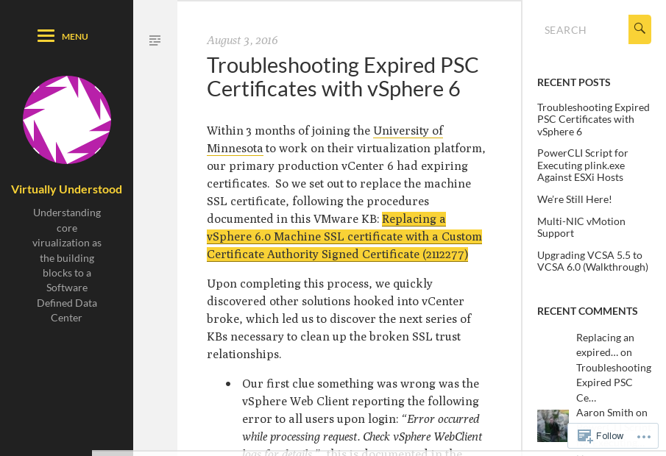Open recent post Multi-NIC vMotion Support

(x=581, y=227)
